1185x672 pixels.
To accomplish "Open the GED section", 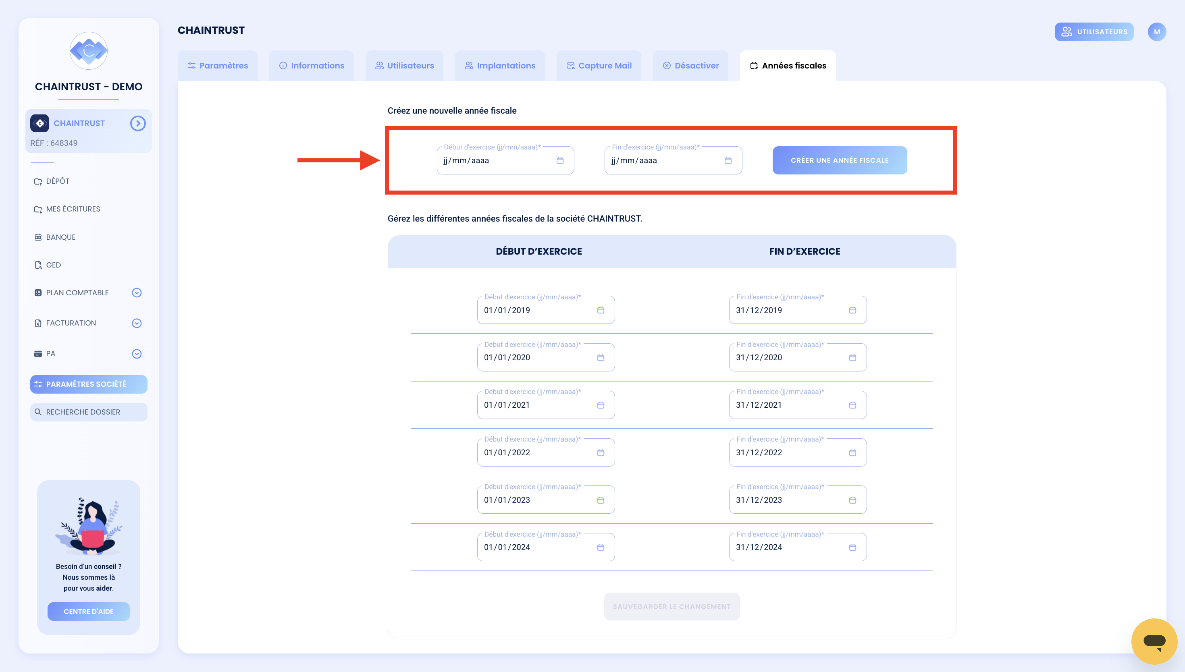I will coord(48,265).
